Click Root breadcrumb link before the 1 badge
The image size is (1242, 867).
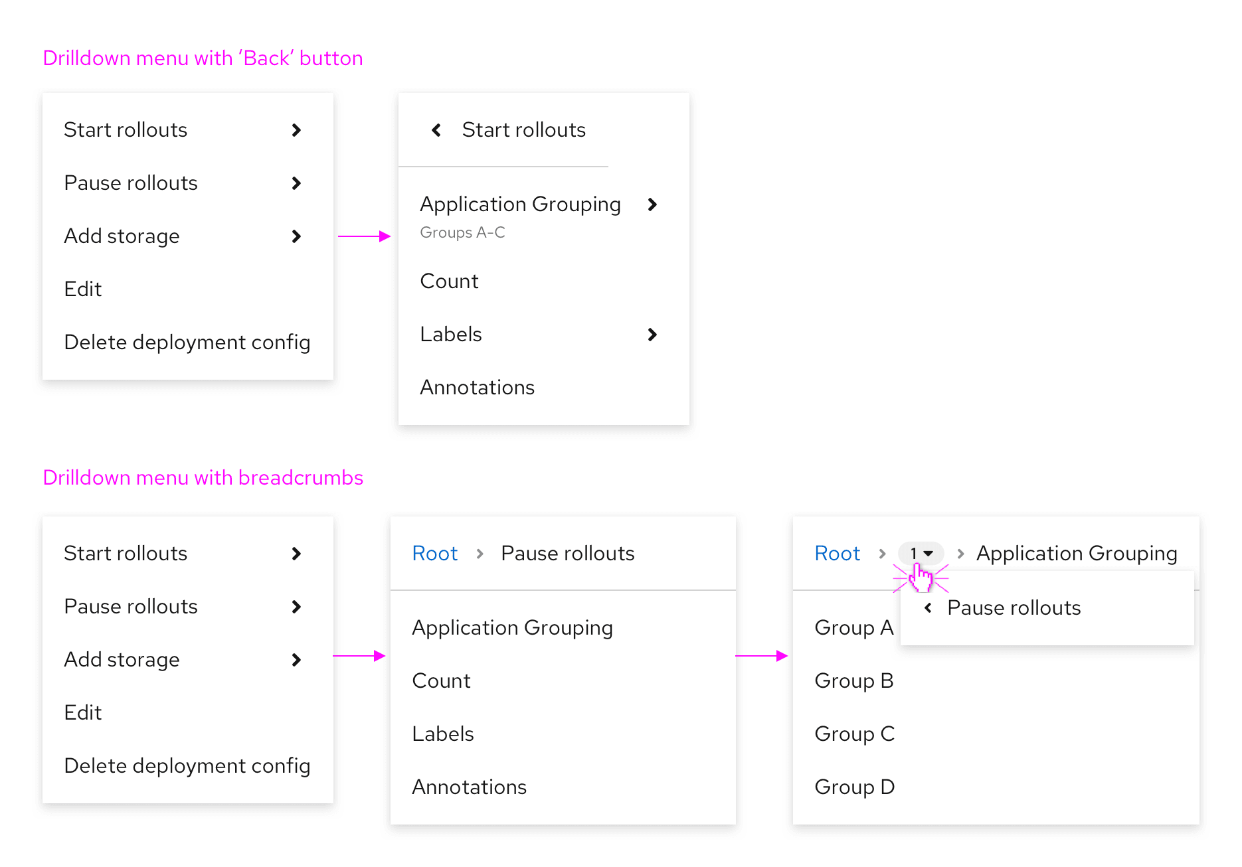click(837, 553)
